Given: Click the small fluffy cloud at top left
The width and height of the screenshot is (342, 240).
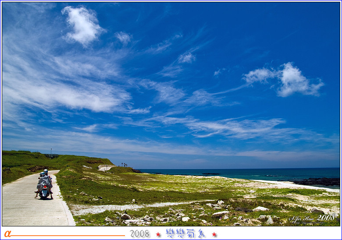Looking at the screenshot, I should (82, 25).
